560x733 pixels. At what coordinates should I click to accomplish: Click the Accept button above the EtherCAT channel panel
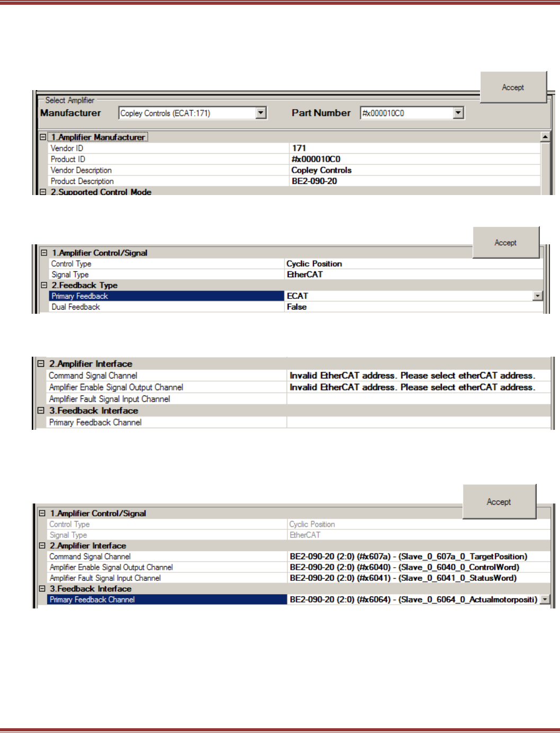[499, 501]
